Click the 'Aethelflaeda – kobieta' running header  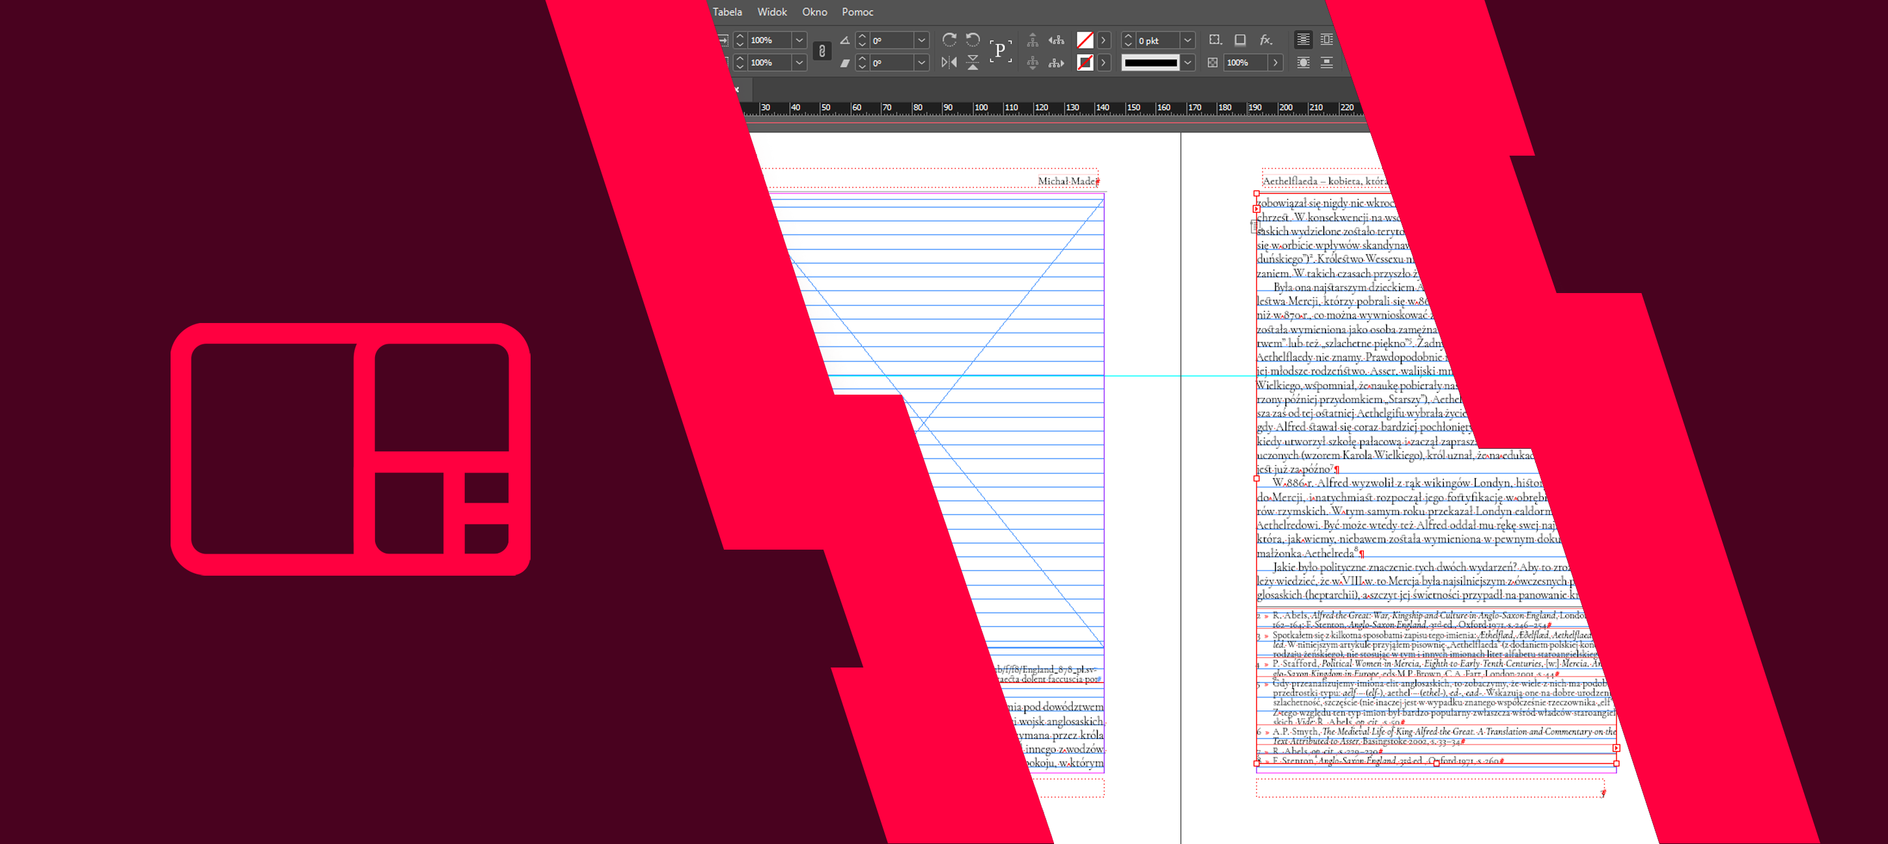coord(1324,181)
